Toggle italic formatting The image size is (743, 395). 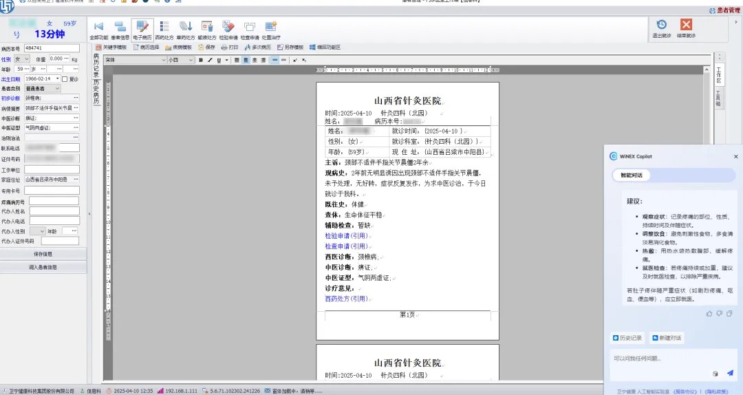coord(210,61)
